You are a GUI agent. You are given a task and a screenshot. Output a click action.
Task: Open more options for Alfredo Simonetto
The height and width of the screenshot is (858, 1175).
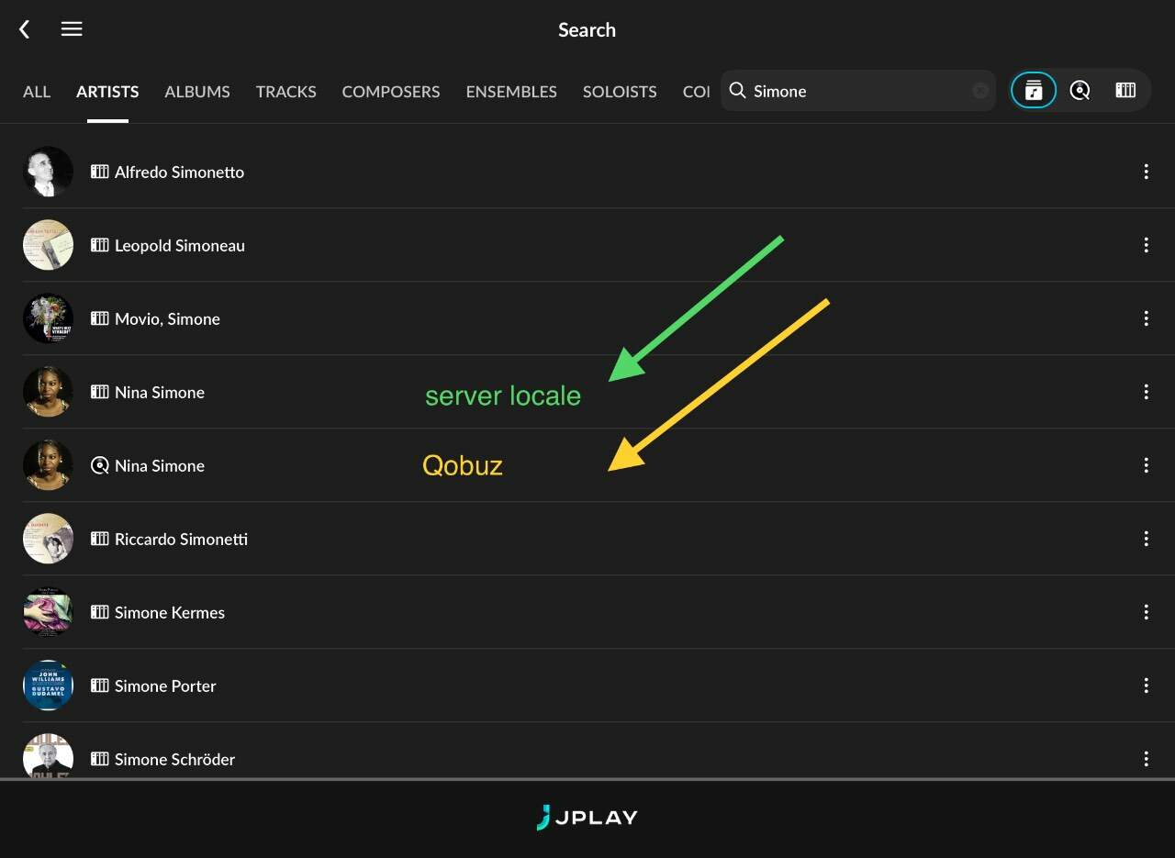click(1146, 172)
